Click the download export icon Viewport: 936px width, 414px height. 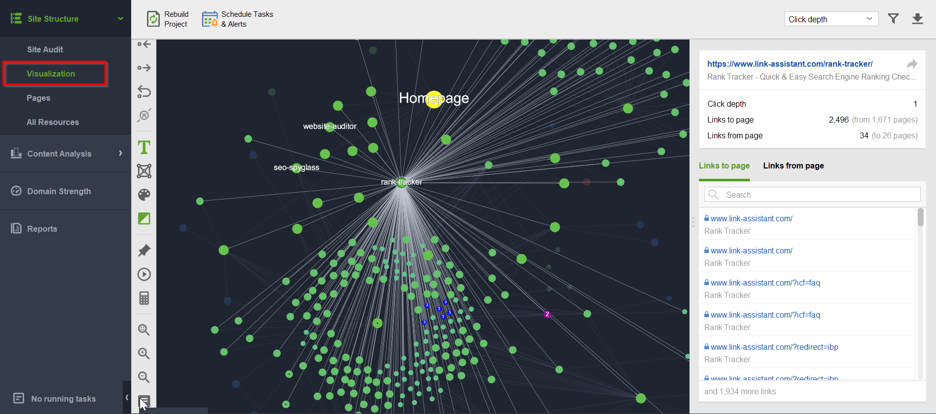[918, 19]
